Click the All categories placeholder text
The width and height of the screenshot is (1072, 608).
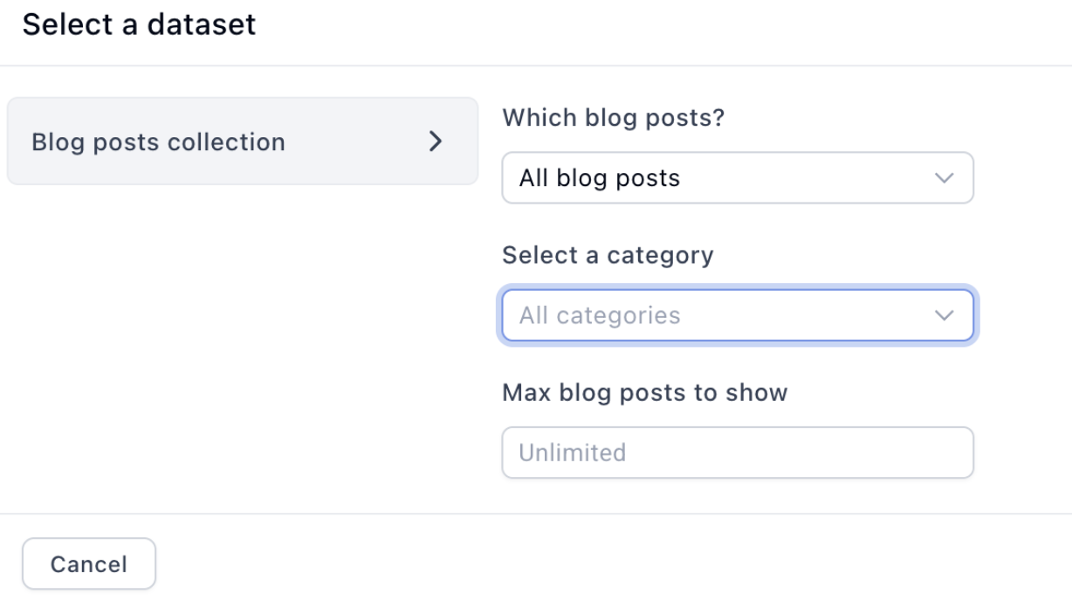600,315
